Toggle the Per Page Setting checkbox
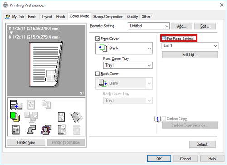This screenshot has height=165, width=227. click(x=163, y=39)
